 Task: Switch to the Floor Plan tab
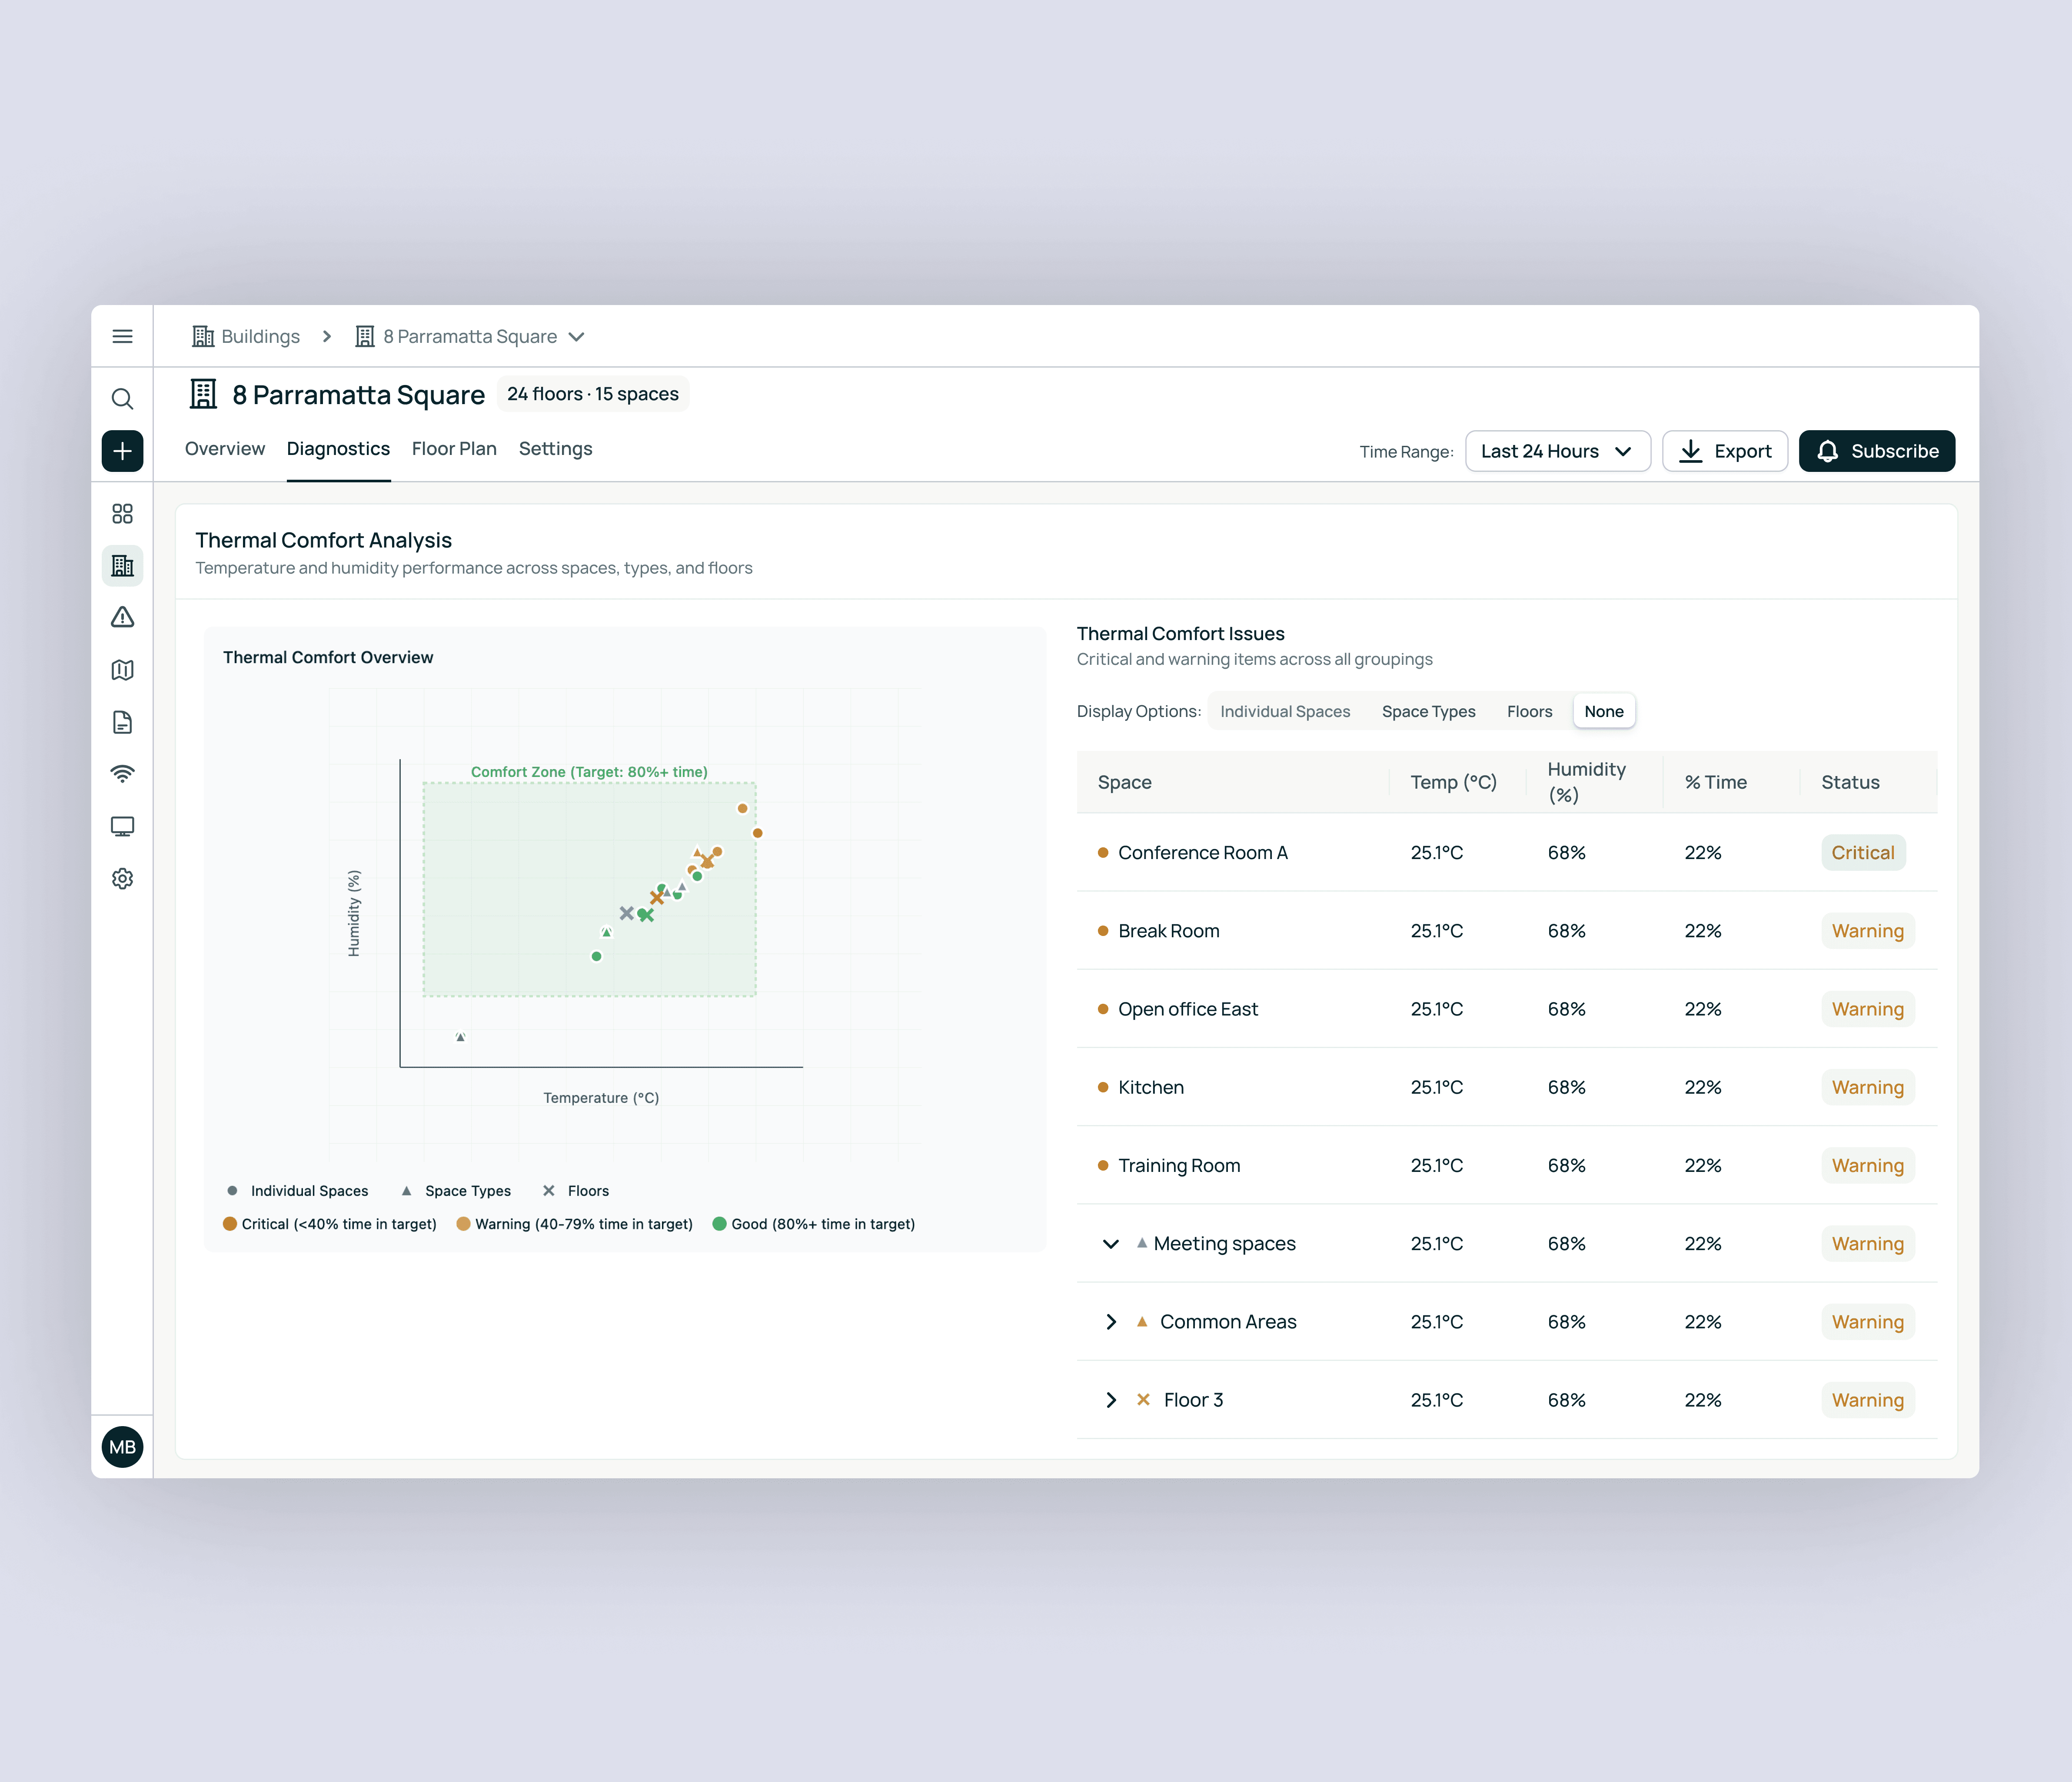[x=453, y=450]
